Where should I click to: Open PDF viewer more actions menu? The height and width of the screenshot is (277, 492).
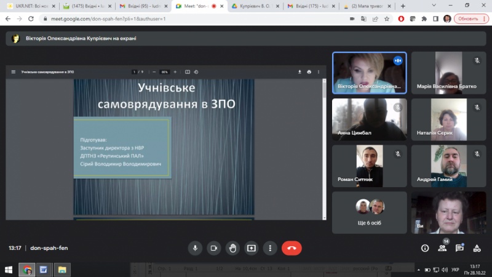coord(319,72)
